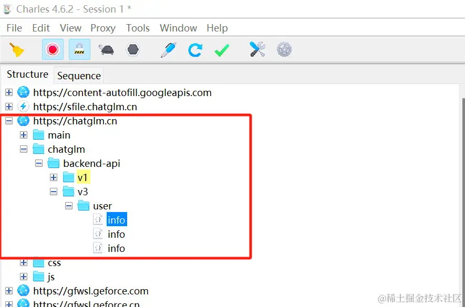The width and height of the screenshot is (465, 307).
Task: Toggle the red Record button
Action: click(53, 49)
